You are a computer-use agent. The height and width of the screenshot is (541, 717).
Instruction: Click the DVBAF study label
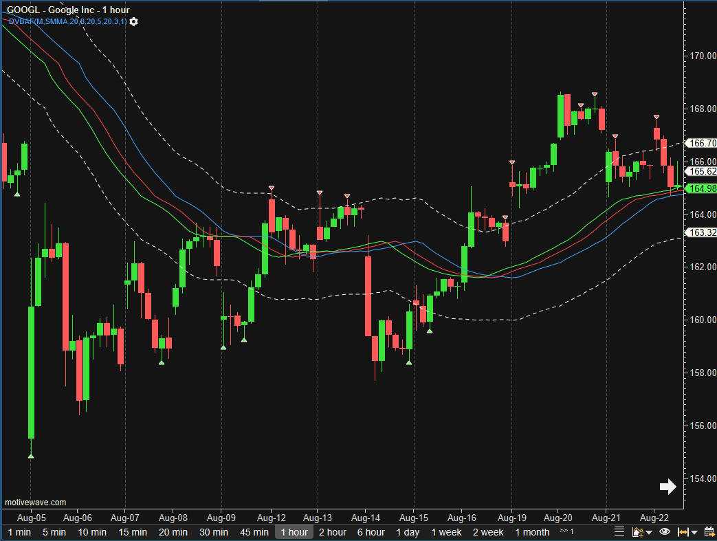pyautogui.click(x=67, y=22)
